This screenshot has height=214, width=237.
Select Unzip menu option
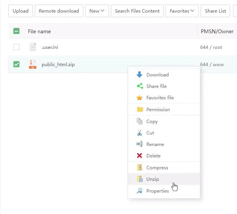(164, 179)
